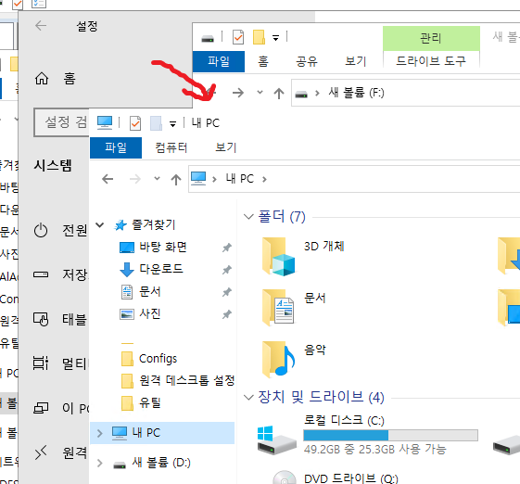Switch to 컴퓨터 tab

tap(171, 147)
